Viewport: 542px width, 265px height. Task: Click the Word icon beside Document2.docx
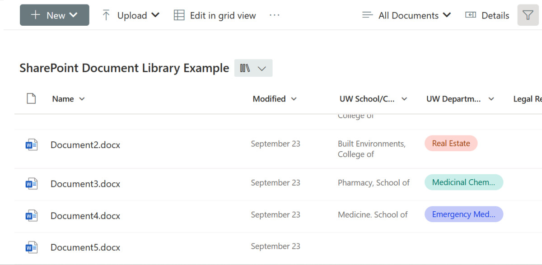click(31, 144)
